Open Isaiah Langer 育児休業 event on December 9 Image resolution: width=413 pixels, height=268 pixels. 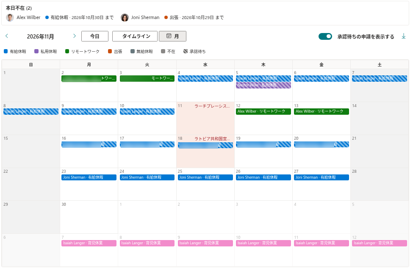tap(205, 243)
